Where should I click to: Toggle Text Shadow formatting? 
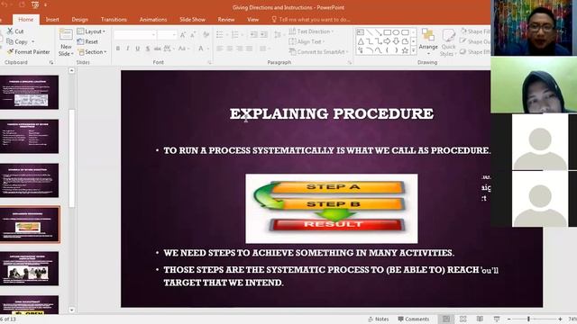tap(148, 49)
